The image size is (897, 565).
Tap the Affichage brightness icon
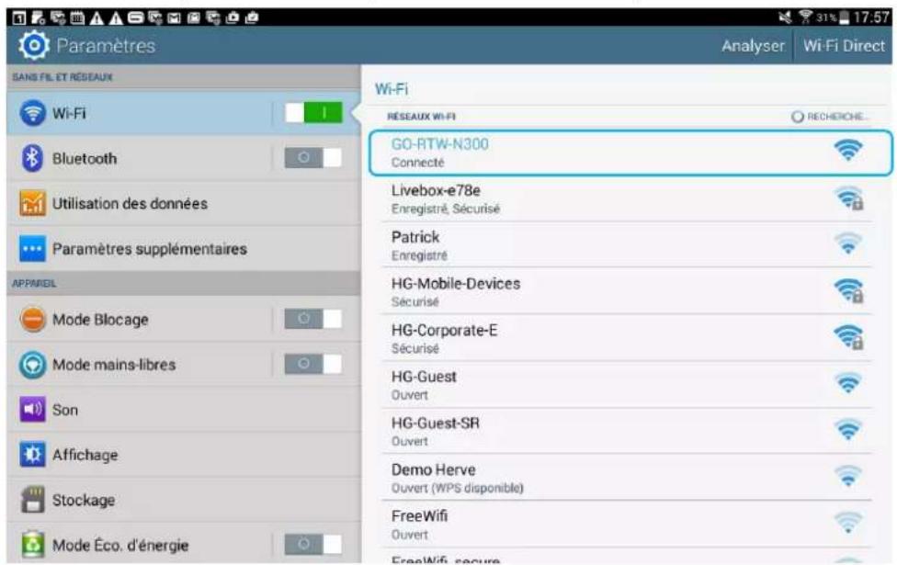(32, 455)
